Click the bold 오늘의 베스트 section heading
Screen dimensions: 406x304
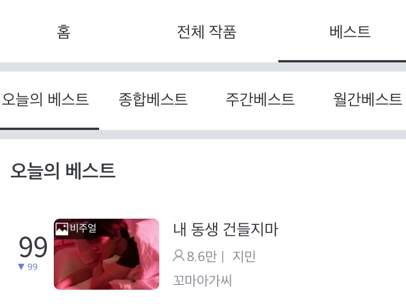point(63,171)
